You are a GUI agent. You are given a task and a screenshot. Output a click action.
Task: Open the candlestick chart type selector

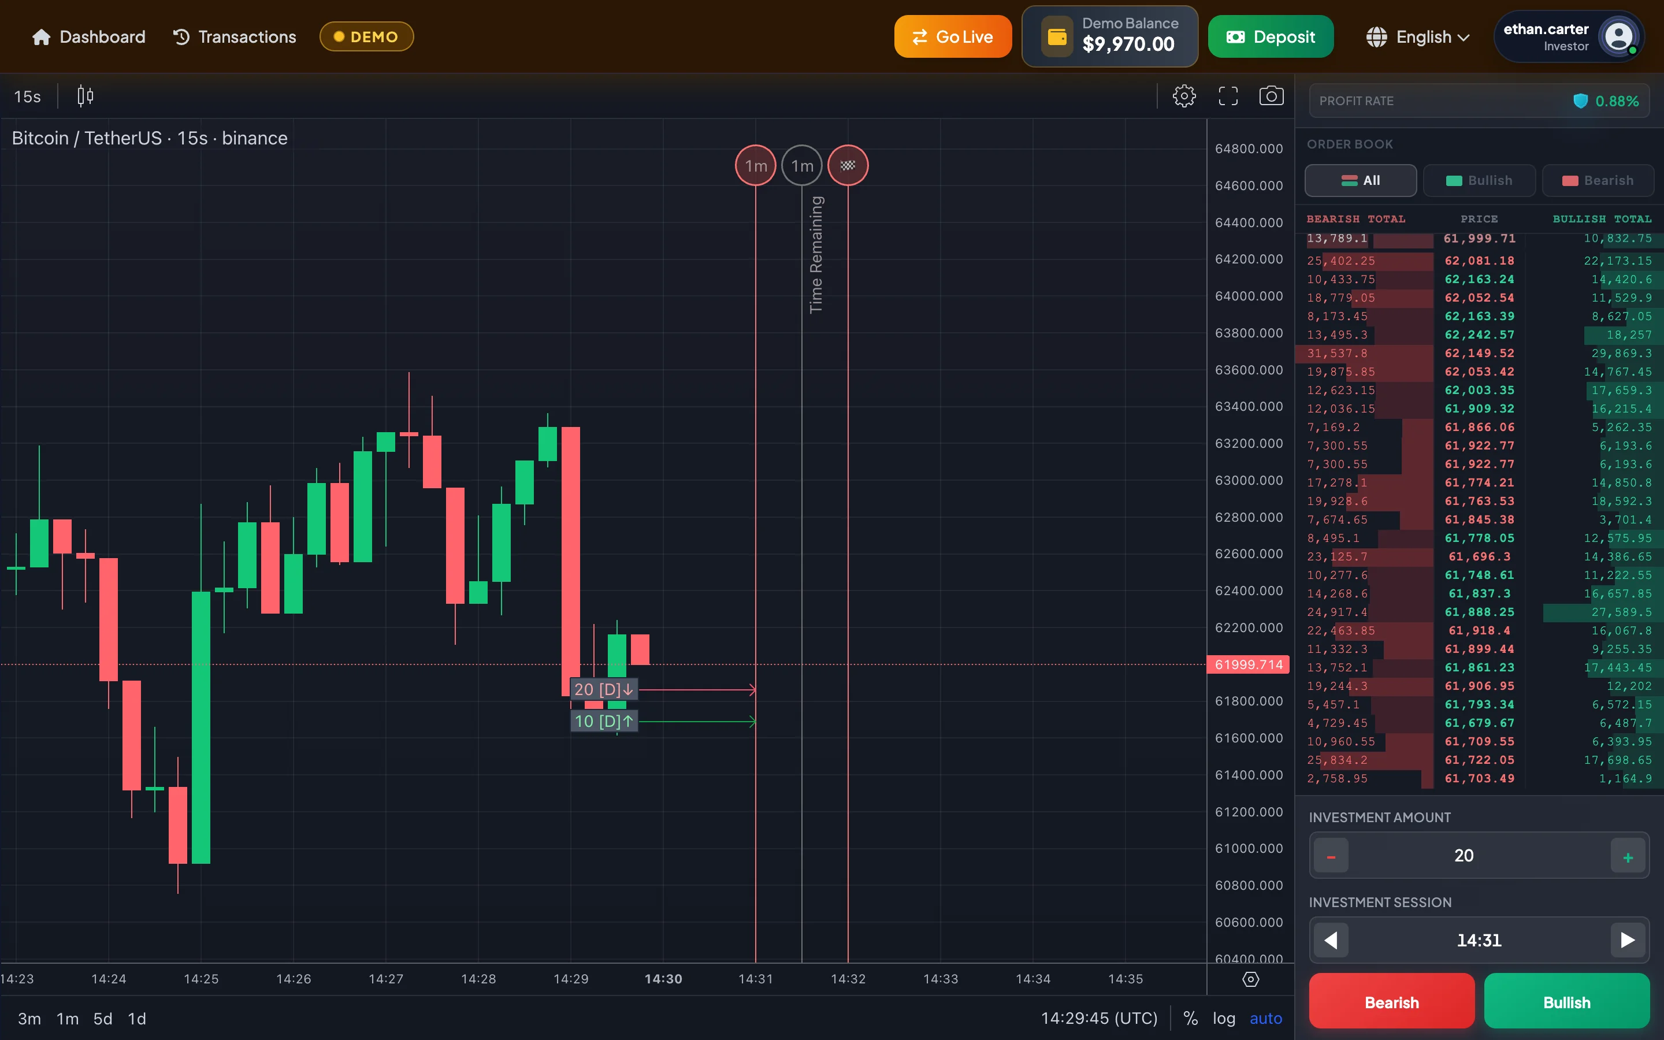pos(86,96)
